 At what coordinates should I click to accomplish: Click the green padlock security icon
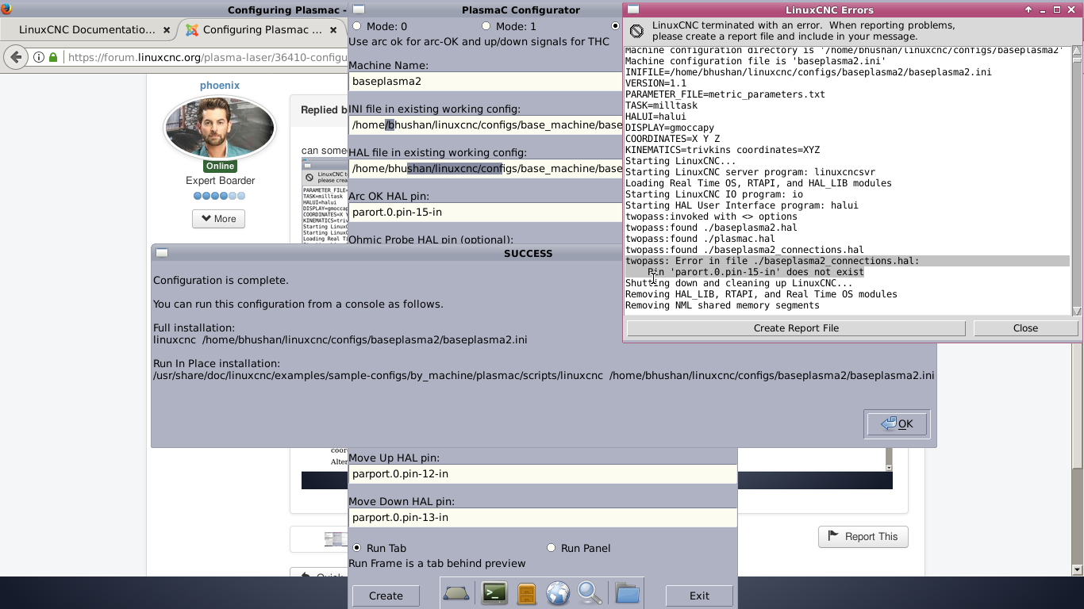[x=53, y=57]
